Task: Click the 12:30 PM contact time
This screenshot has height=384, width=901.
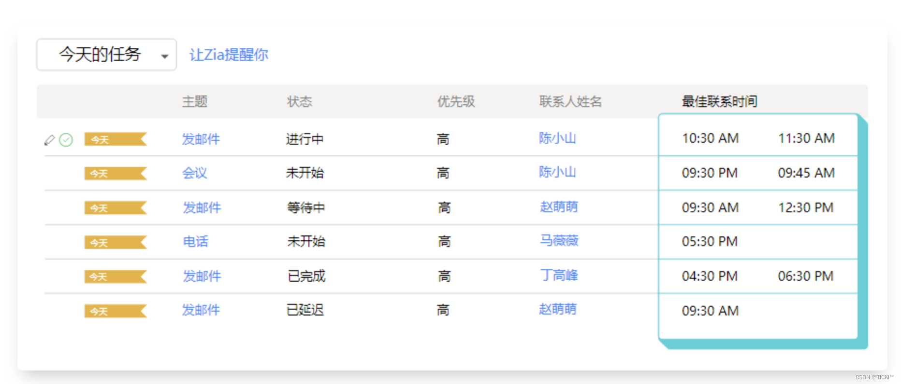Action: pos(806,207)
